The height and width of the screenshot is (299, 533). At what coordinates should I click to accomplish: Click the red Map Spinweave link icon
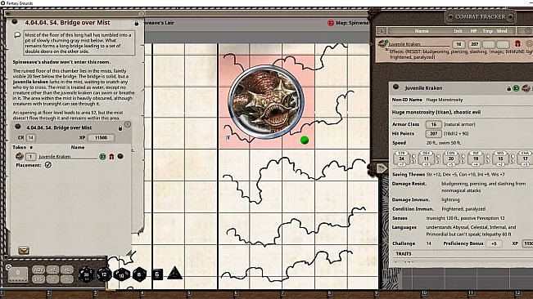click(x=331, y=23)
